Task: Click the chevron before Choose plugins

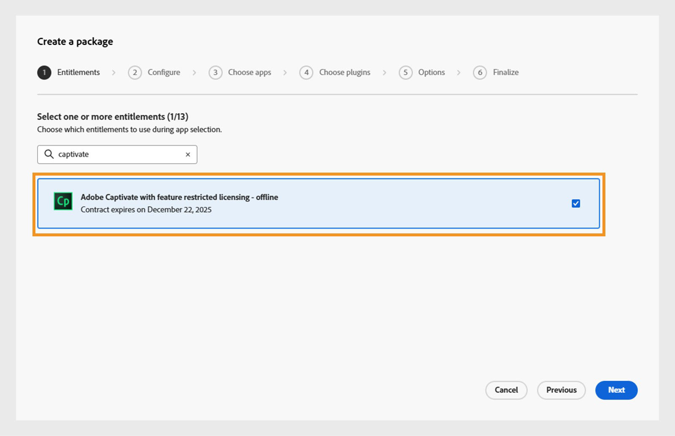Action: 286,72
